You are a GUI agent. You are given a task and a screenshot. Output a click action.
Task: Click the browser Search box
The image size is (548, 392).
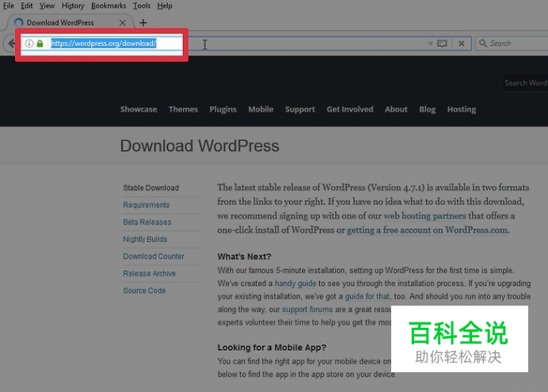[512, 44]
